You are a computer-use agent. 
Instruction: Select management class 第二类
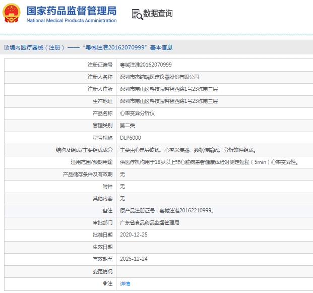[128, 126]
